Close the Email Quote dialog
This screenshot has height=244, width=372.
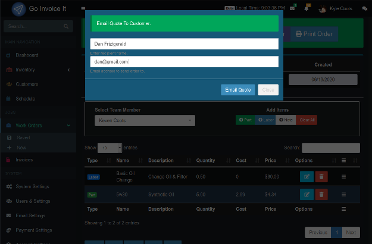(x=268, y=90)
